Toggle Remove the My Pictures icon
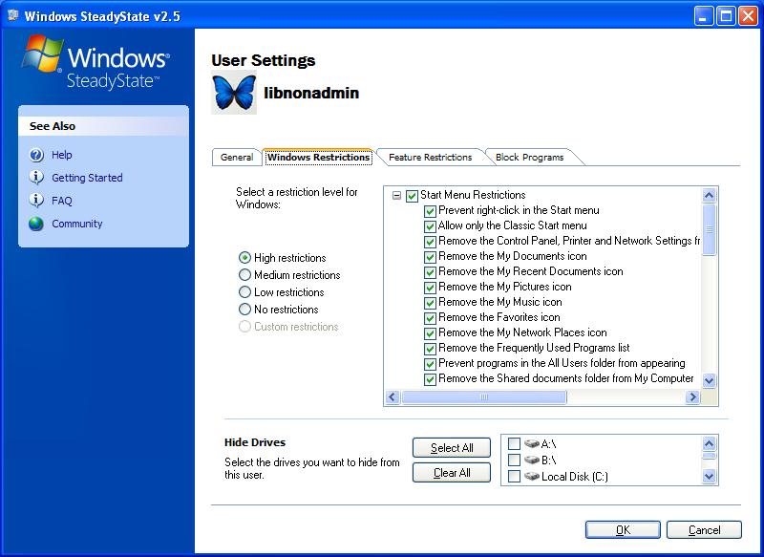The image size is (764, 557). 430,288
